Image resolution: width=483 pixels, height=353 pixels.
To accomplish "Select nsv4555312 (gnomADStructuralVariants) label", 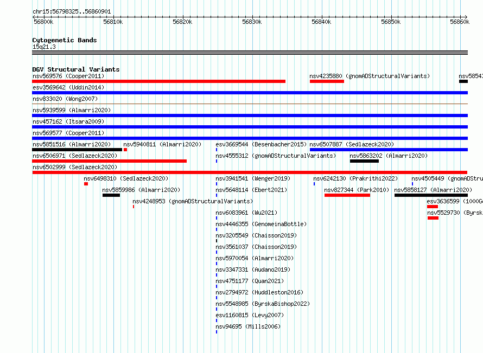I will point(276,156).
